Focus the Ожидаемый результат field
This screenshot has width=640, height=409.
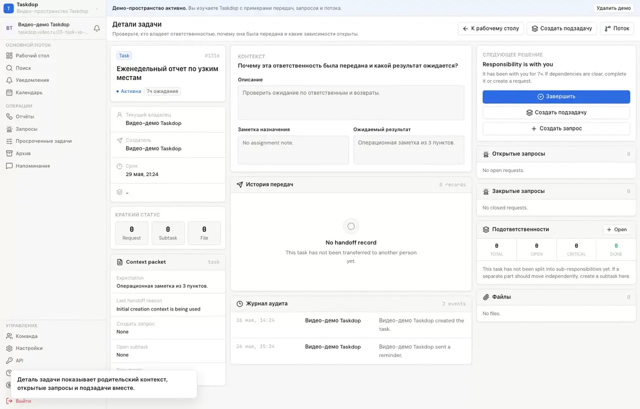point(408,150)
